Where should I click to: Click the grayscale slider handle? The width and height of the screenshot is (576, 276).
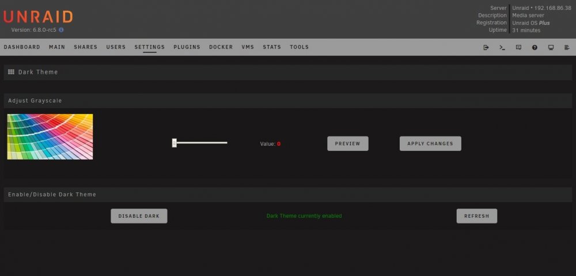tap(175, 143)
